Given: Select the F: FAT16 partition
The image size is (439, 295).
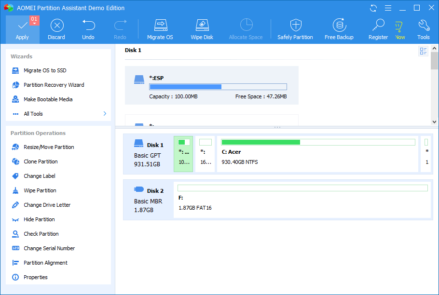Looking at the screenshot, I should pyautogui.click(x=302, y=200).
